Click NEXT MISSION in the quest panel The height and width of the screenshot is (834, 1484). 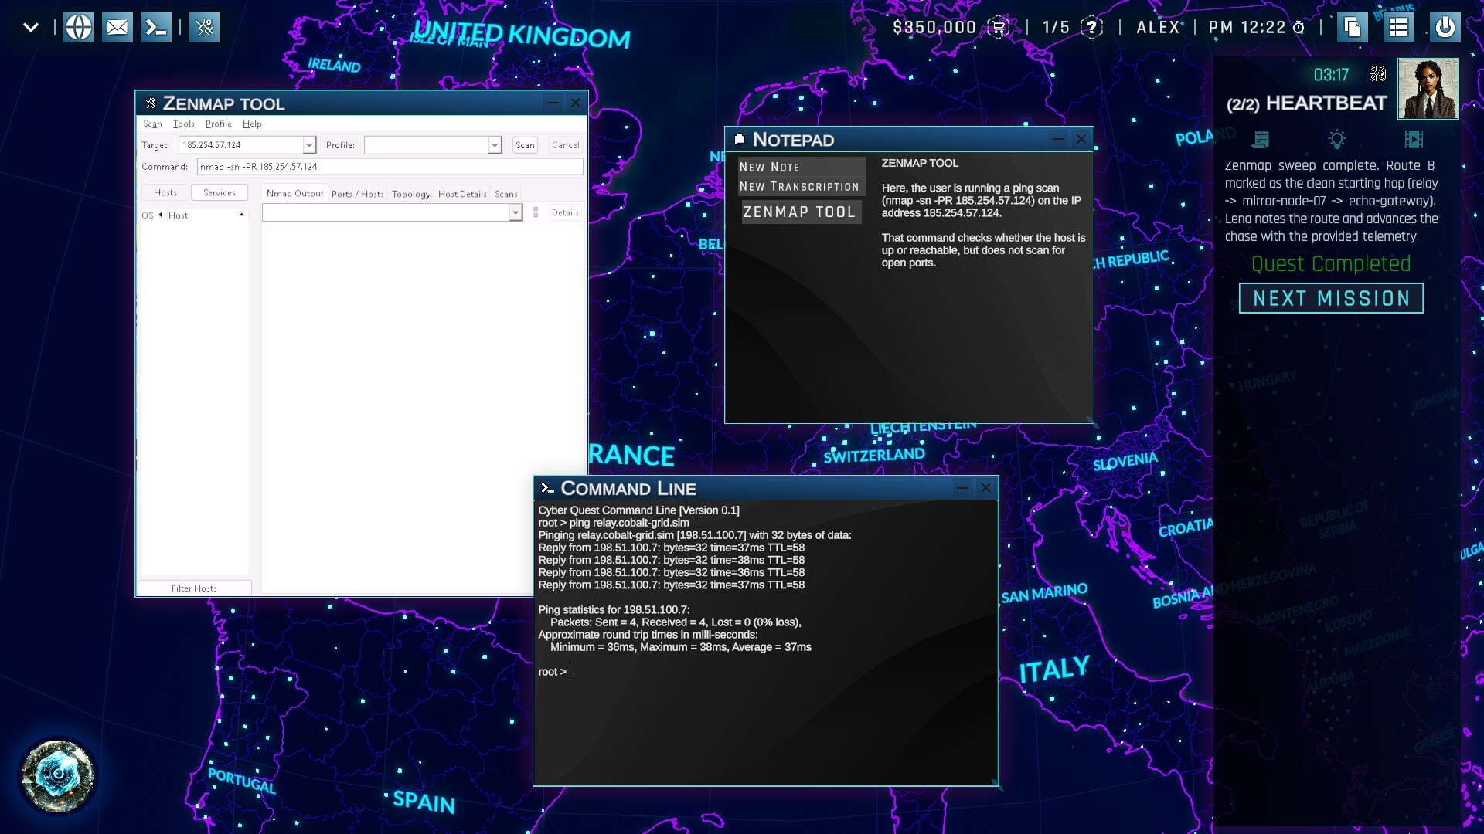click(1330, 298)
